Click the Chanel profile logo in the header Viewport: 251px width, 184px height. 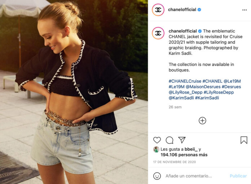(x=158, y=10)
